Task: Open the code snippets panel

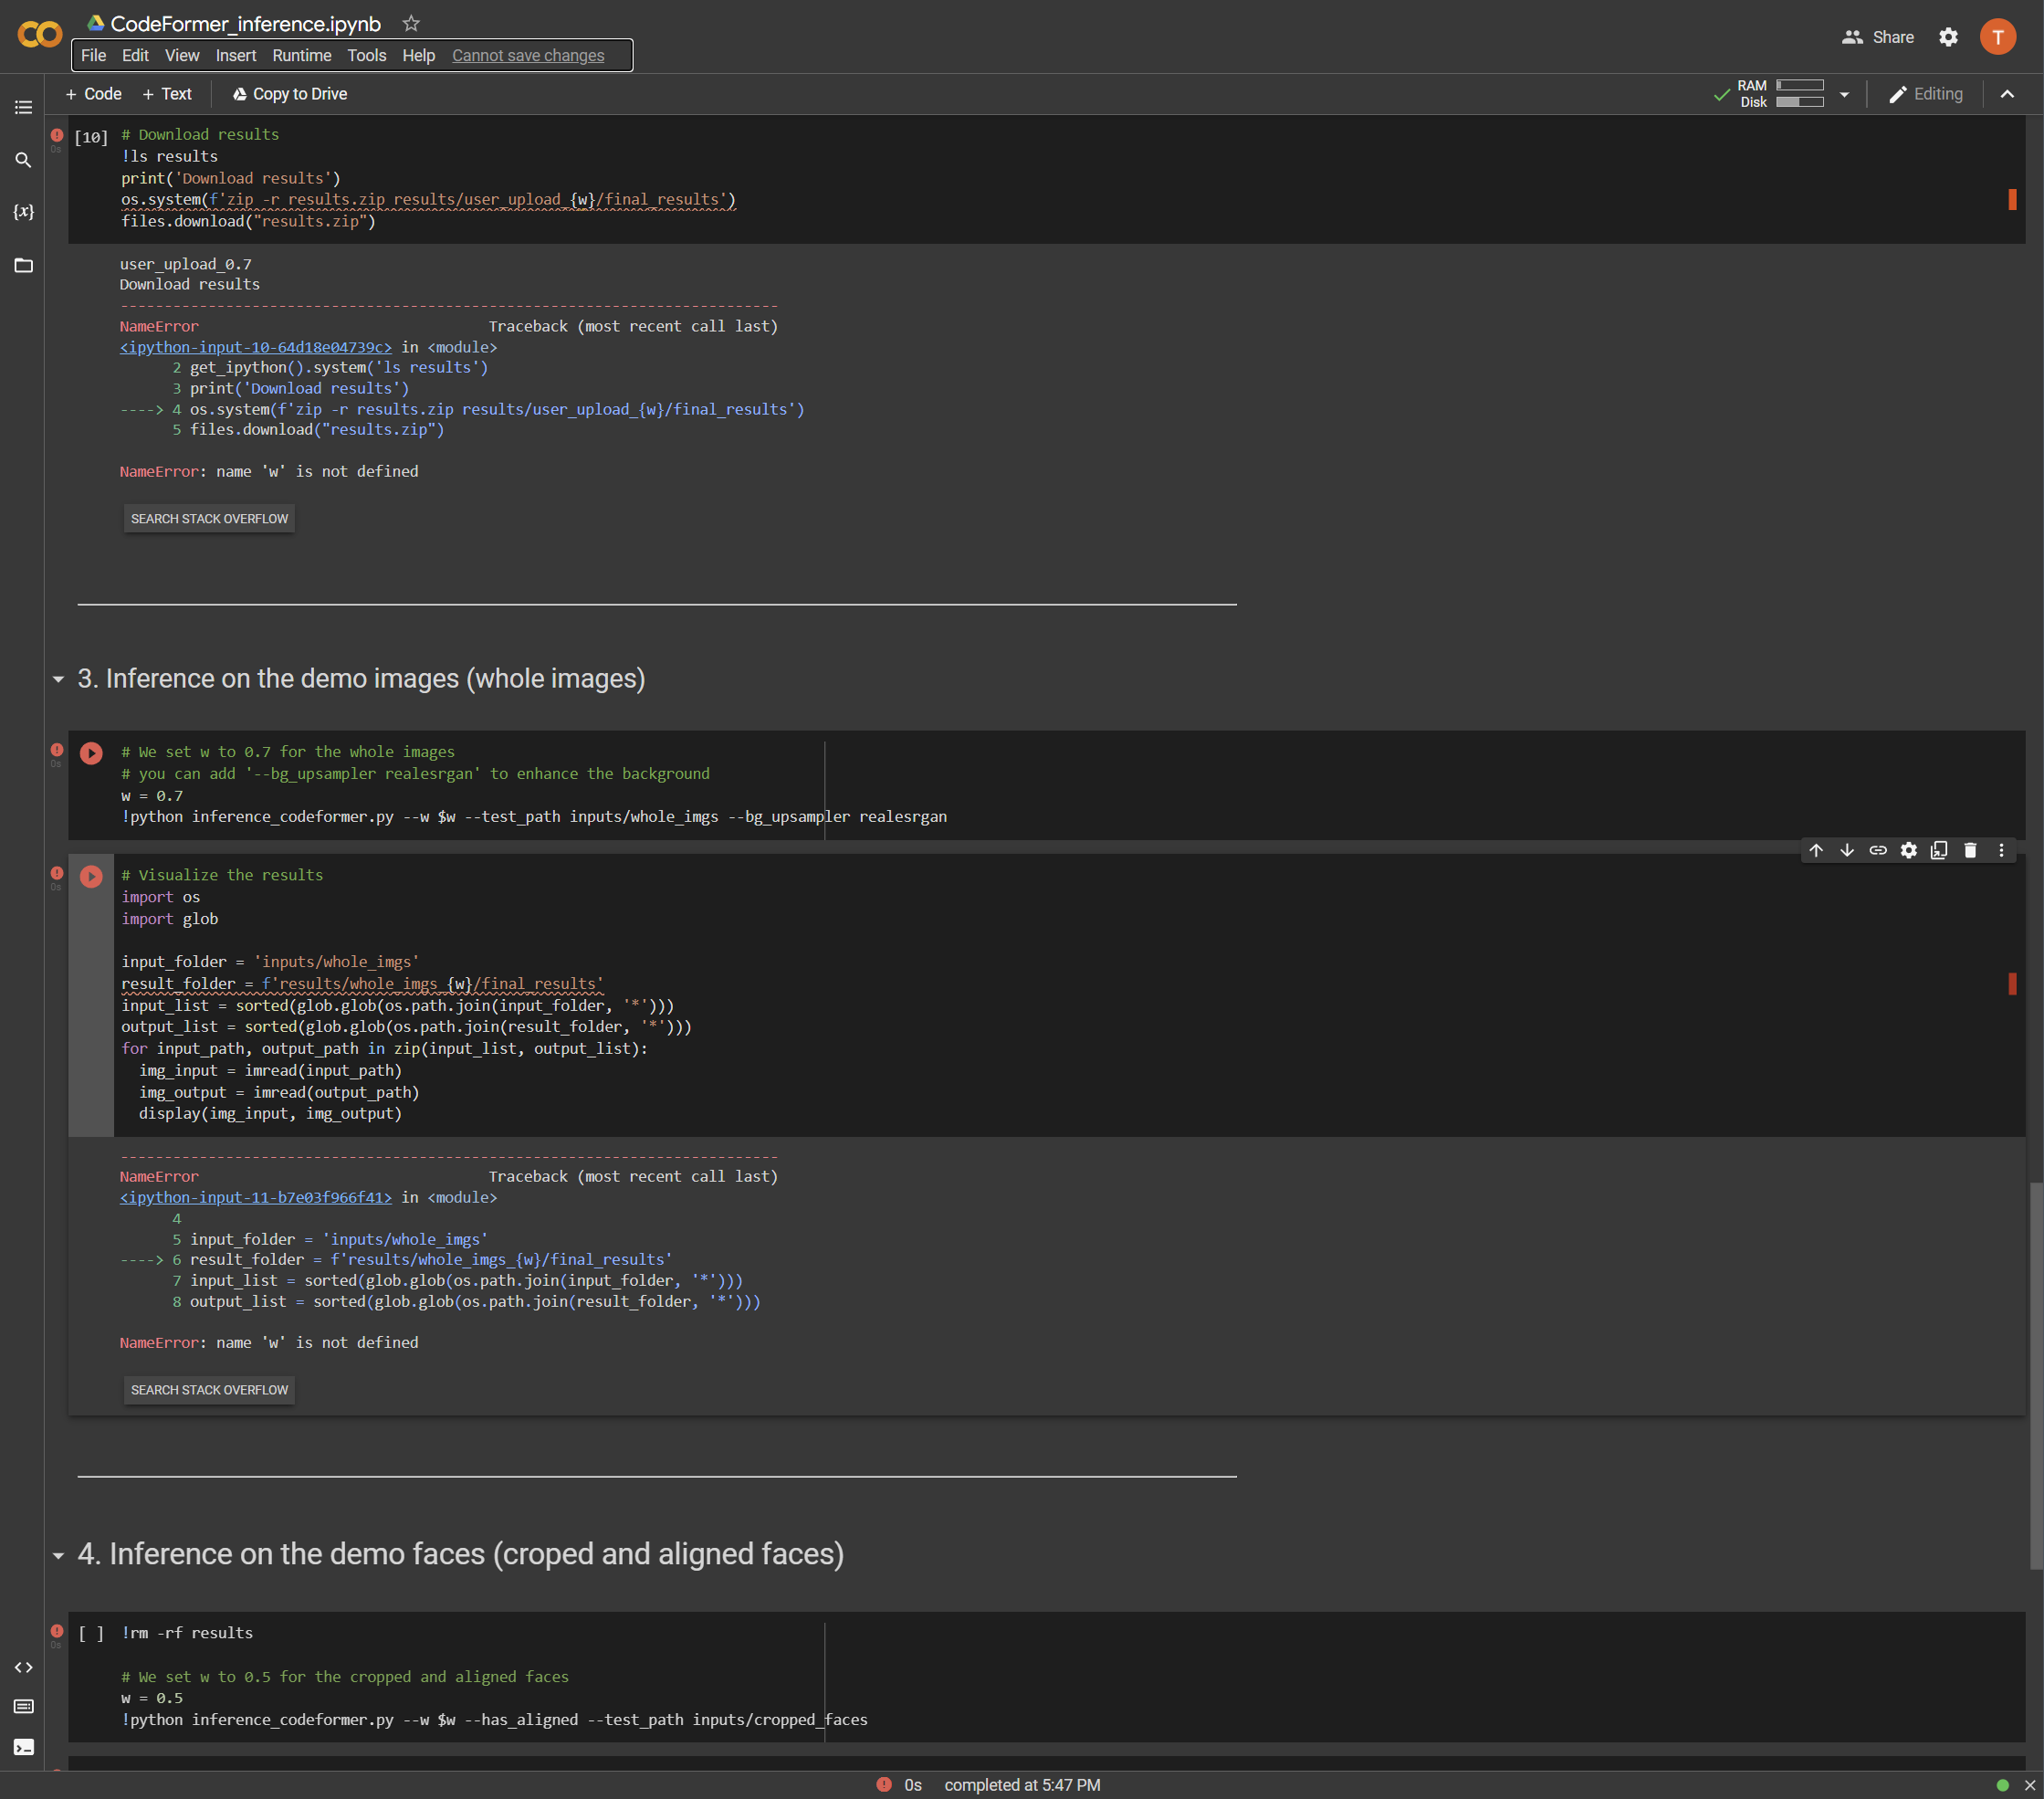Action: (x=23, y=1667)
